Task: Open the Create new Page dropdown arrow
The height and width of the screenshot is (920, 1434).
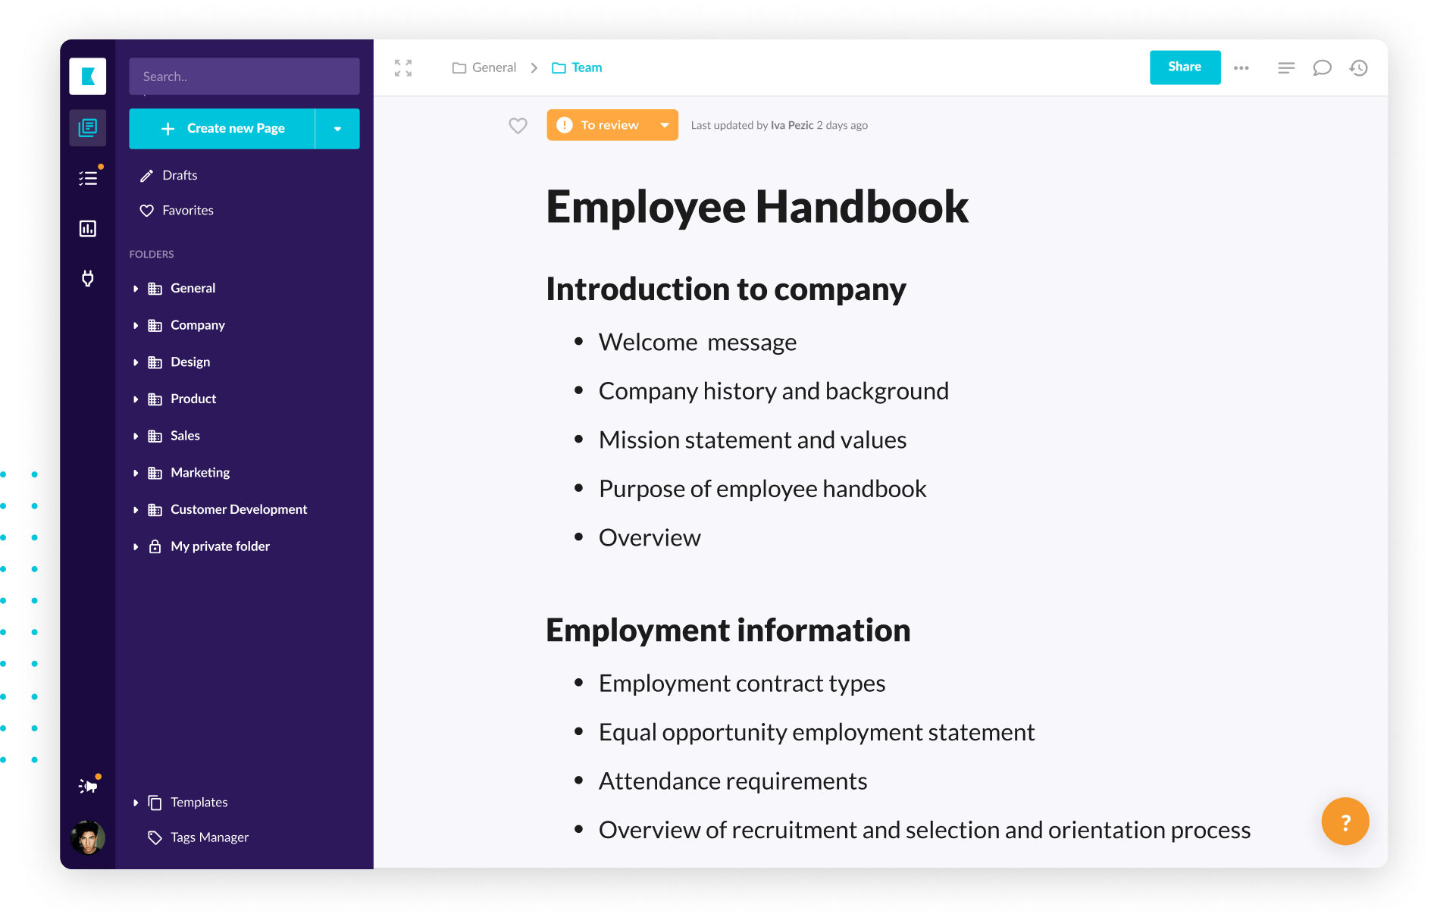Action: coord(337,129)
